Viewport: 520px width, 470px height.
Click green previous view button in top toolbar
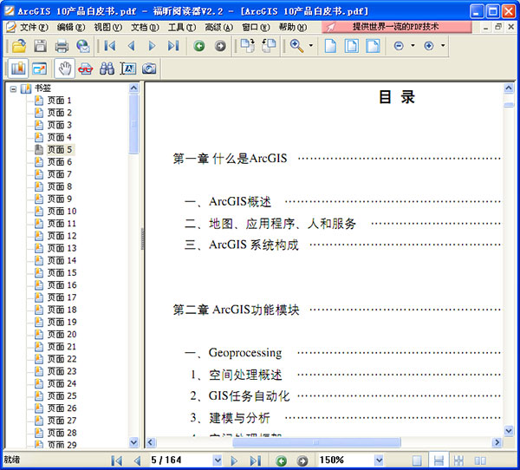(x=199, y=46)
